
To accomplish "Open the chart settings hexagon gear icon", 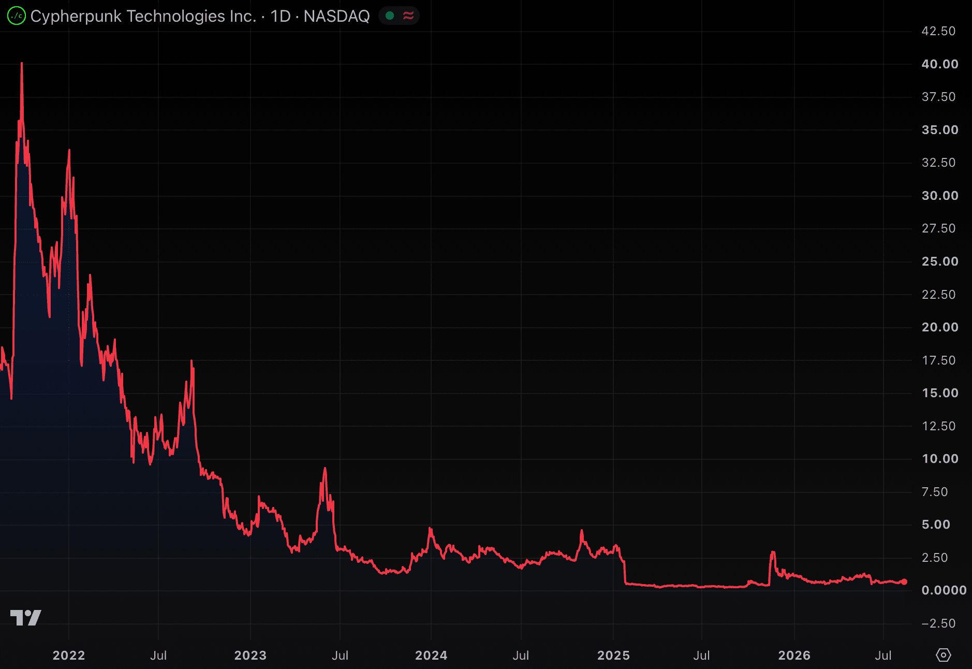I will (944, 655).
